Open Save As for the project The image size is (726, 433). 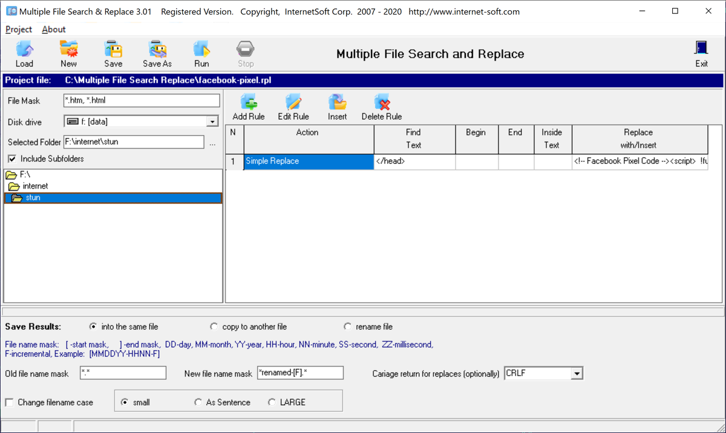point(157,53)
